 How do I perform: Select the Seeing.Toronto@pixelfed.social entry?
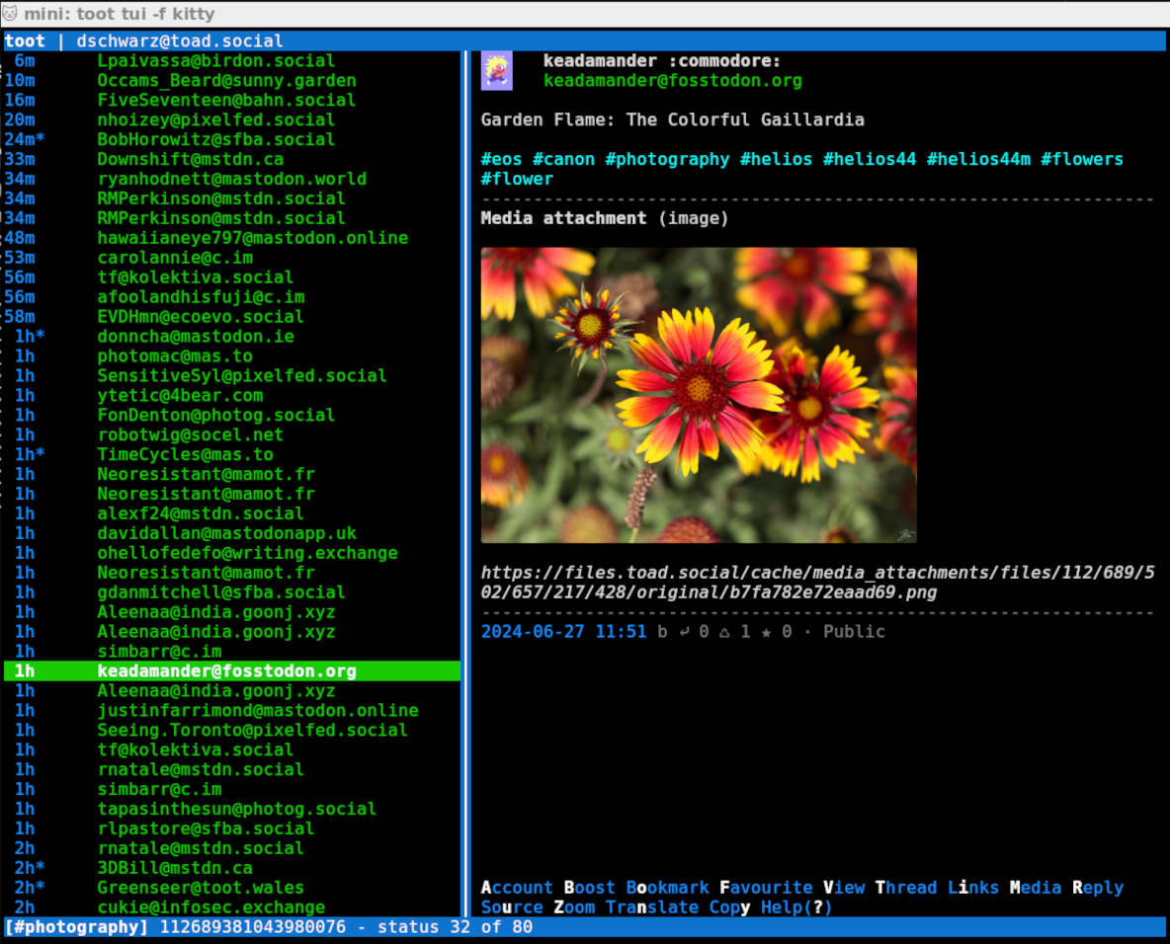coord(252,730)
